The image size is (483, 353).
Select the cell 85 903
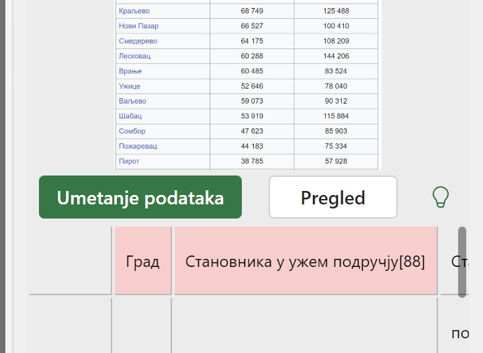tap(336, 131)
